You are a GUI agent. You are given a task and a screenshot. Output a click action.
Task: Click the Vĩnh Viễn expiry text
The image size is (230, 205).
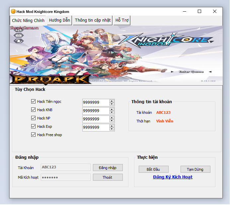[x=165, y=121]
